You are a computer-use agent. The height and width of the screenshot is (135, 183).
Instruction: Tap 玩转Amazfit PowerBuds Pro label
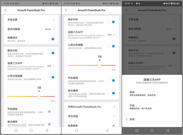point(84,107)
